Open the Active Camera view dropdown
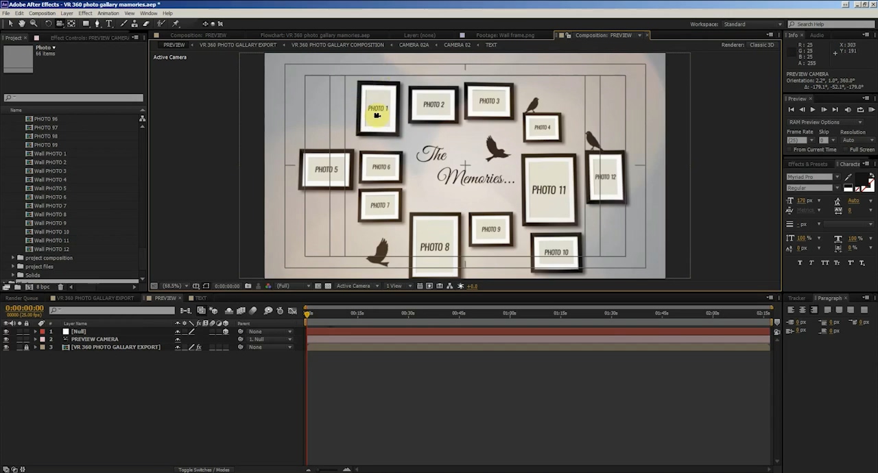Screen dimensions: 878x473 [357, 286]
